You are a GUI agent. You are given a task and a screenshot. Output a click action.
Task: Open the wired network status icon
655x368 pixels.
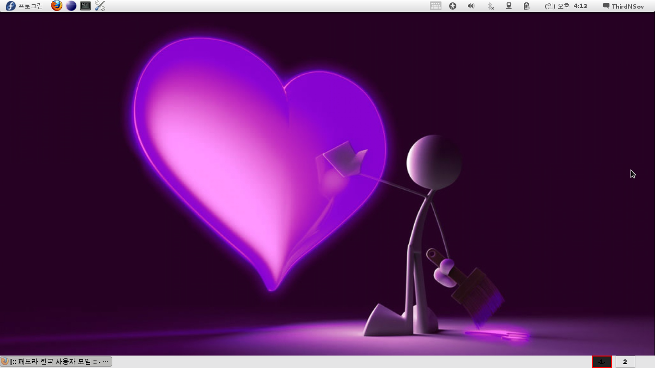[x=509, y=6]
